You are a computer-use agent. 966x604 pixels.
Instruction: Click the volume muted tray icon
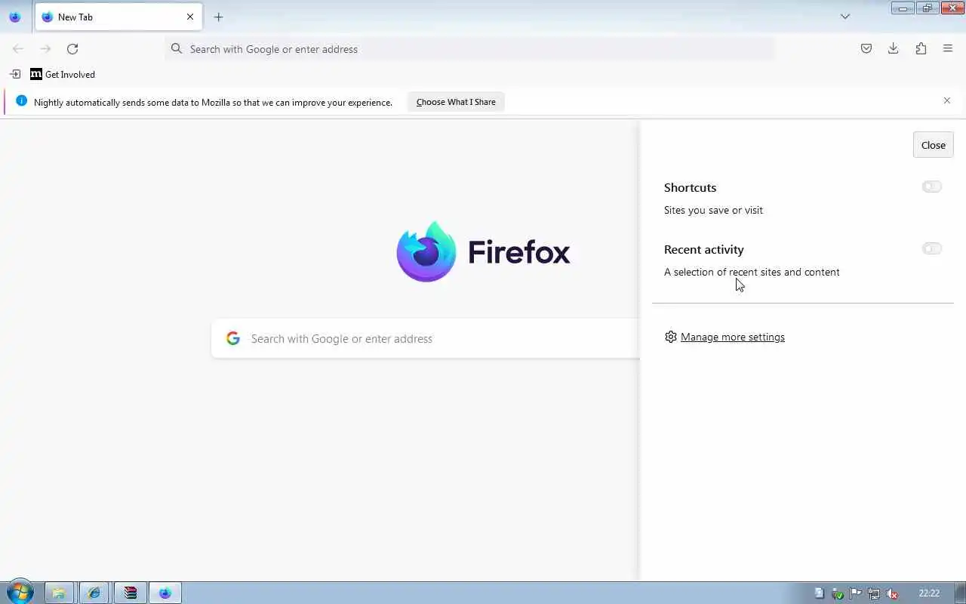(892, 593)
